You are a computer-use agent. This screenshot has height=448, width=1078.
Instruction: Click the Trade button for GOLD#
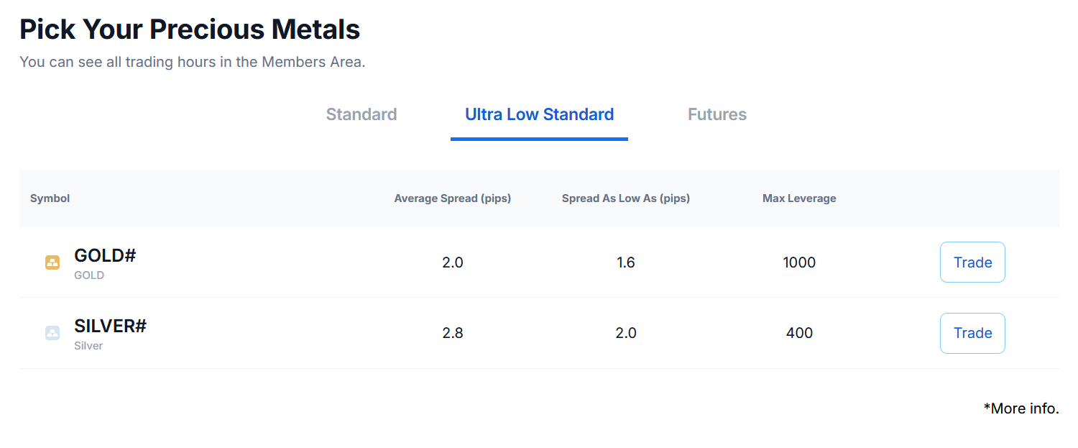[972, 262]
